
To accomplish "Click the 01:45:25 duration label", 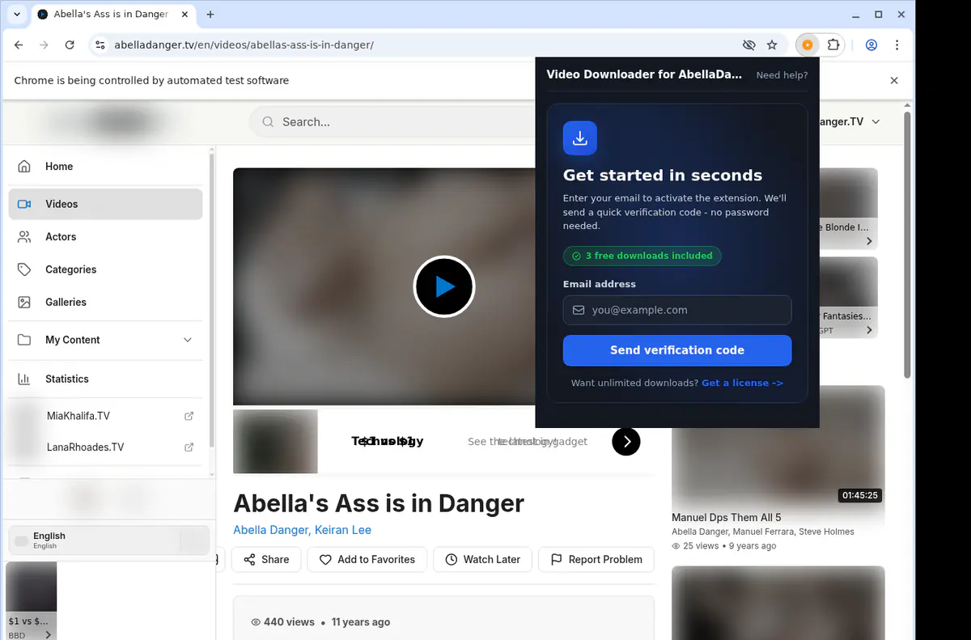I will click(860, 495).
